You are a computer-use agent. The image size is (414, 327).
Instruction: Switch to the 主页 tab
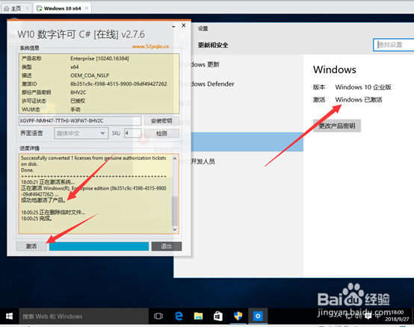tap(16, 8)
